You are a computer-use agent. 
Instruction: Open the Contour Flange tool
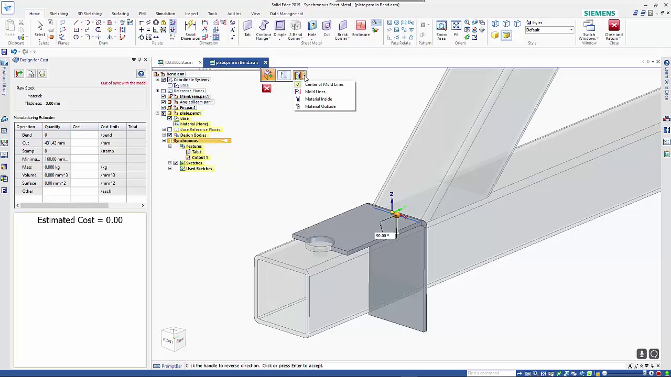click(264, 30)
